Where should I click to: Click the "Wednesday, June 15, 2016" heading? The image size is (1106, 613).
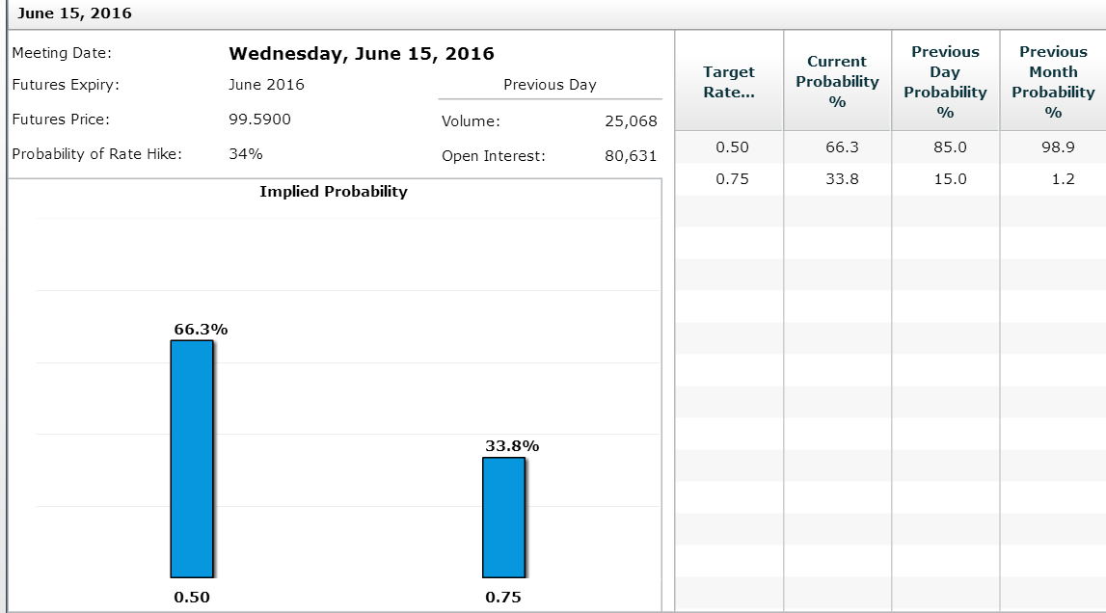(360, 54)
